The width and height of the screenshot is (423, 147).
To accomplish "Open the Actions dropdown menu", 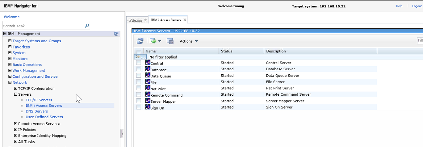I will [x=189, y=41].
